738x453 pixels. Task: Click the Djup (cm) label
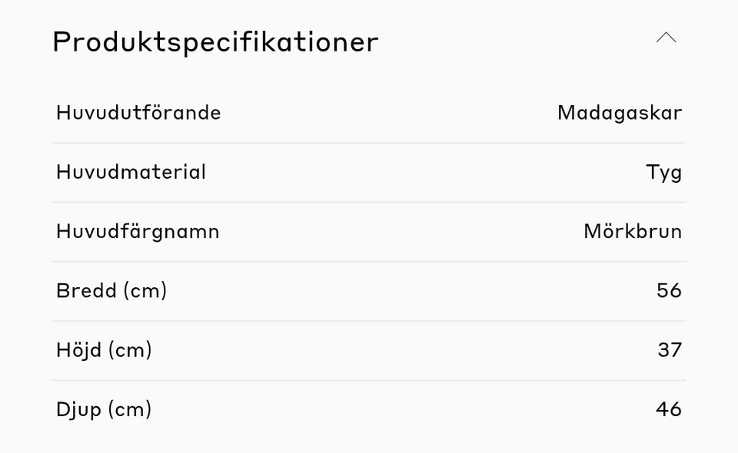pos(104,409)
